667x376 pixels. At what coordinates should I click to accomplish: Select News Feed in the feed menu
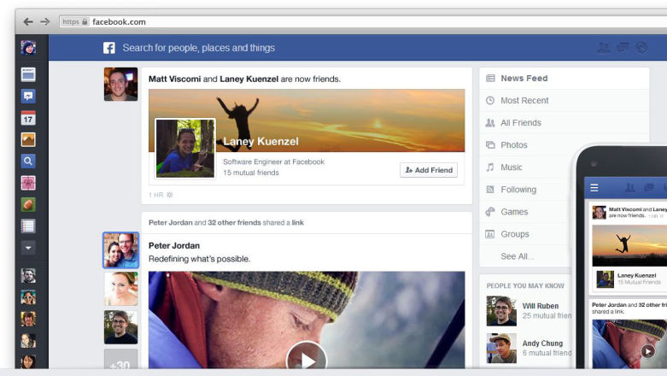[x=564, y=79]
